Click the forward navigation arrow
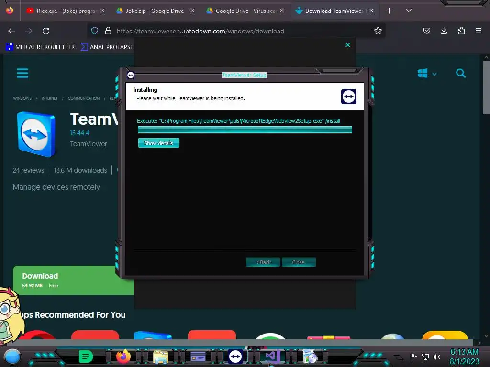 29,31
